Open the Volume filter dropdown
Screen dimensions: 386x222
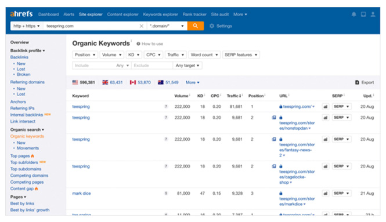pos(111,55)
